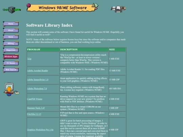Open the FileZilla 2.2.15 link
Viewport: 183px width, 137px height.
click(x=34, y=114)
